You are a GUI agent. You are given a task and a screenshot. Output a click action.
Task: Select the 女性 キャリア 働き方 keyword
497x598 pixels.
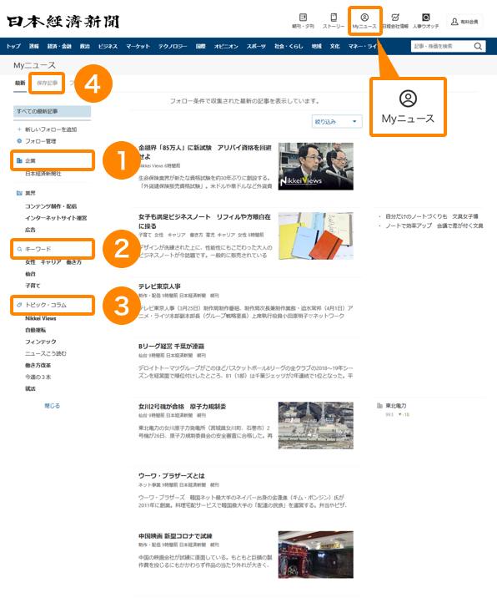53,262
